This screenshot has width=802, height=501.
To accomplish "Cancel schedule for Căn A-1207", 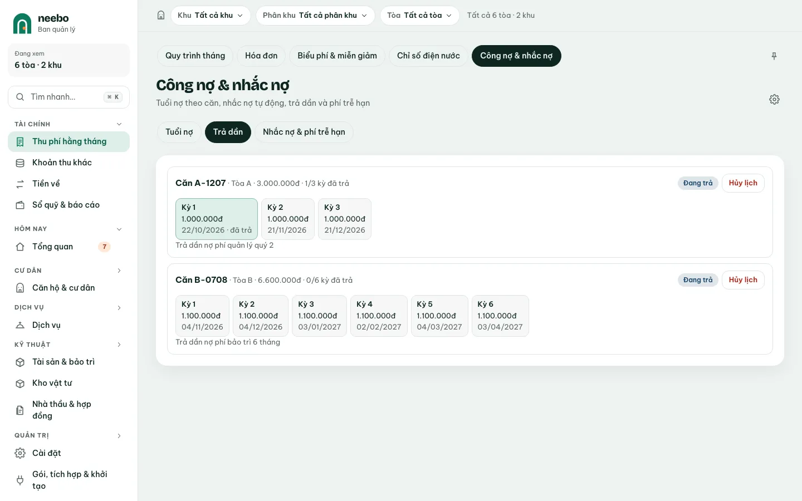I will click(x=743, y=183).
